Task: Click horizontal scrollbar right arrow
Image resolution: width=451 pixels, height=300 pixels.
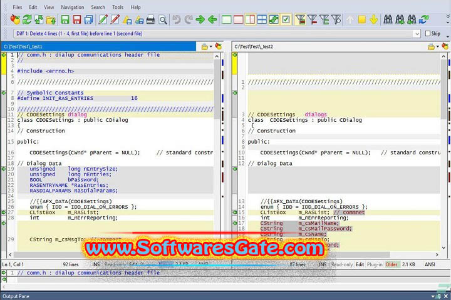Action: click(437, 254)
